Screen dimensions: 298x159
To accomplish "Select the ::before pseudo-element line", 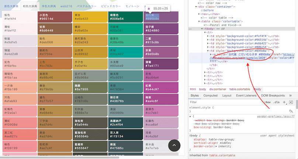I will [207, 10].
